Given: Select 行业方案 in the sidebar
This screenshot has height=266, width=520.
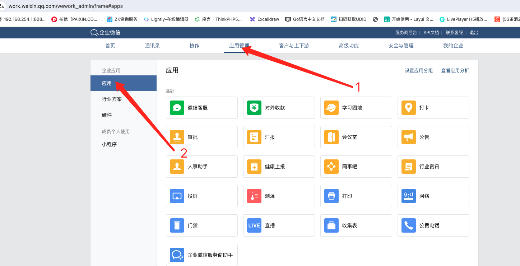Looking at the screenshot, I should [x=112, y=99].
